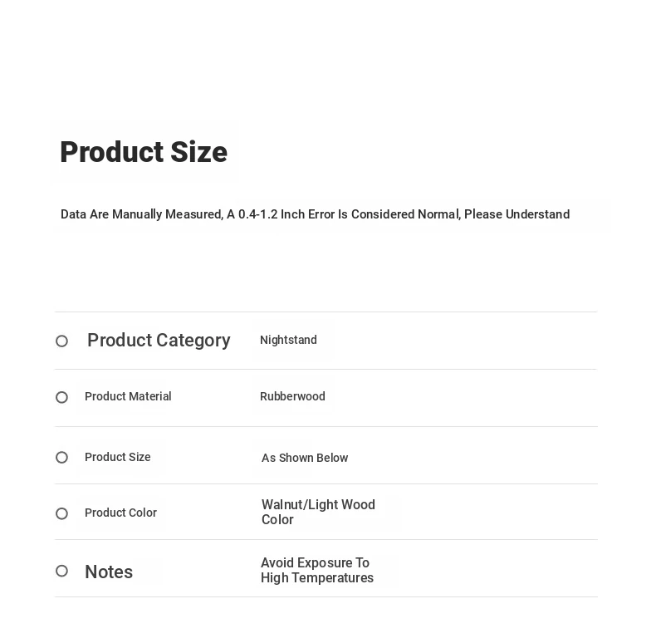Select the circle bullet beside Product Category
This screenshot has width=656, height=638.
pyautogui.click(x=61, y=341)
